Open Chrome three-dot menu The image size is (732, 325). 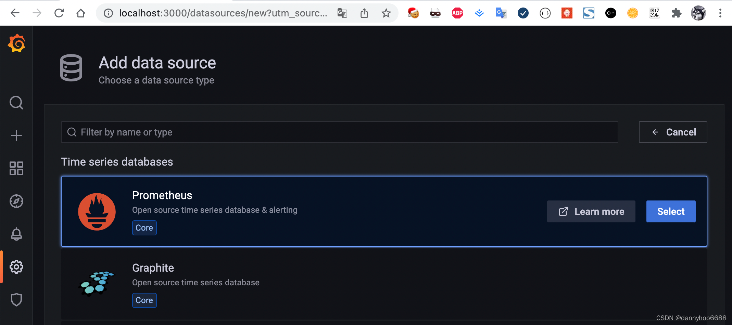pyautogui.click(x=720, y=13)
